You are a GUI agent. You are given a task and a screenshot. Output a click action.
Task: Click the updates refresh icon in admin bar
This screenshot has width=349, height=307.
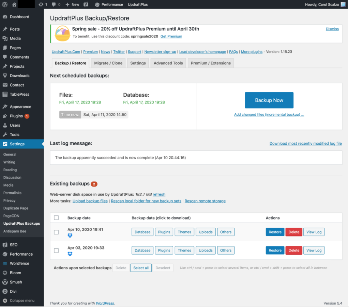point(41,4)
